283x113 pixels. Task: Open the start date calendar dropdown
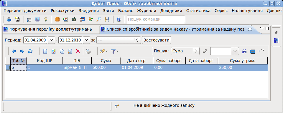point(51,40)
